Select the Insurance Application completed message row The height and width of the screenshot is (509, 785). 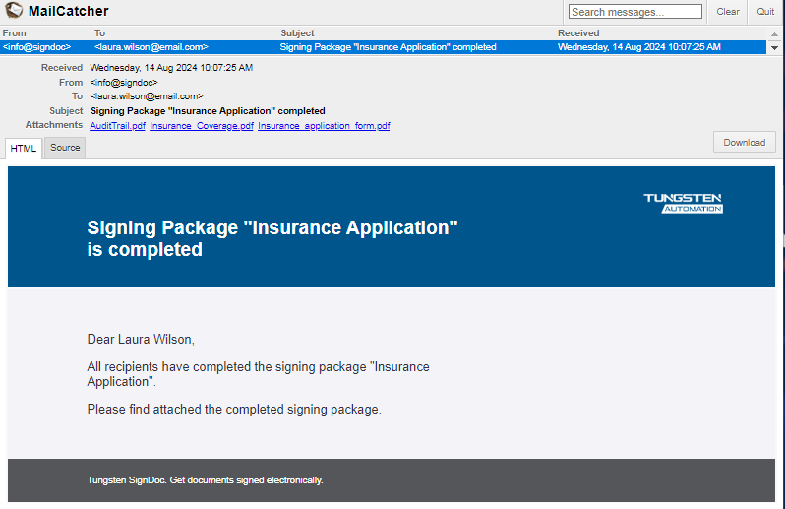coord(388,47)
